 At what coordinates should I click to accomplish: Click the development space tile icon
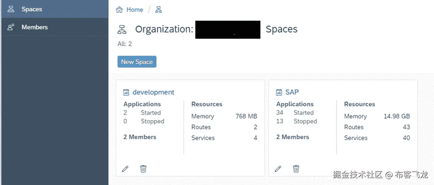click(126, 92)
